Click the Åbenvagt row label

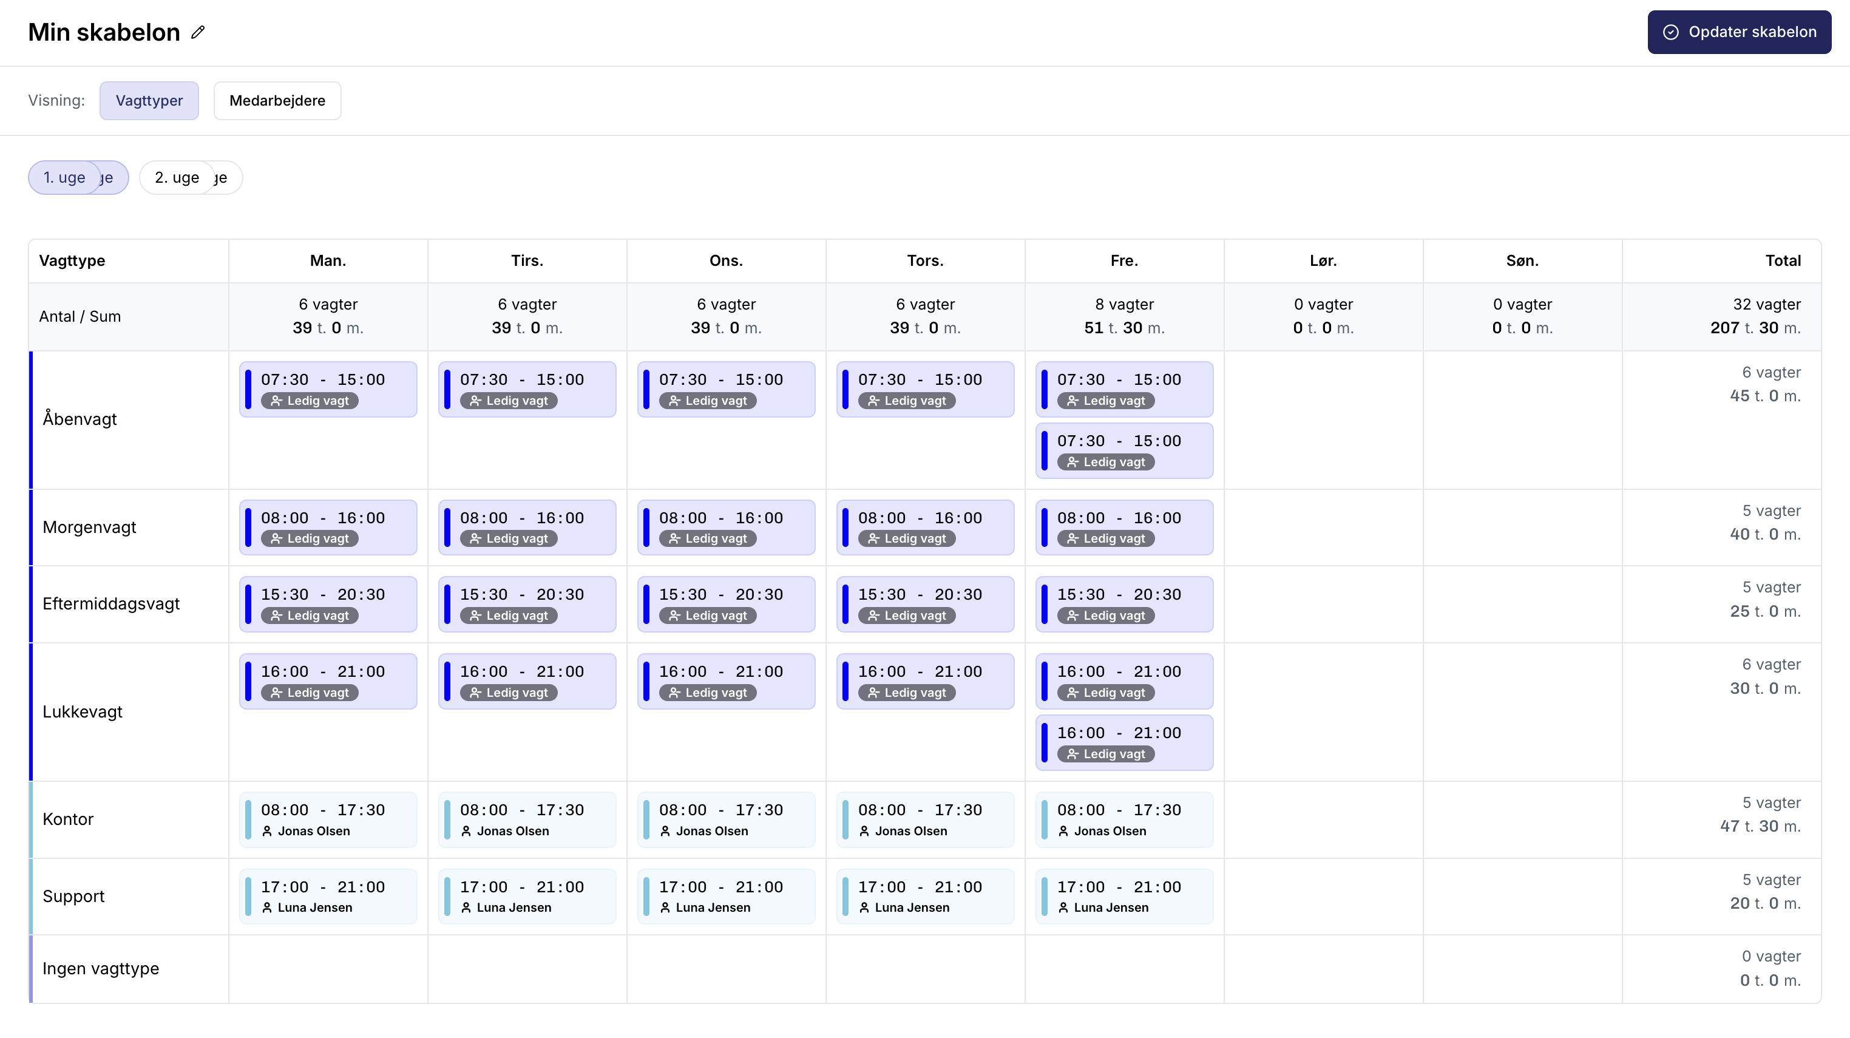pyautogui.click(x=80, y=419)
